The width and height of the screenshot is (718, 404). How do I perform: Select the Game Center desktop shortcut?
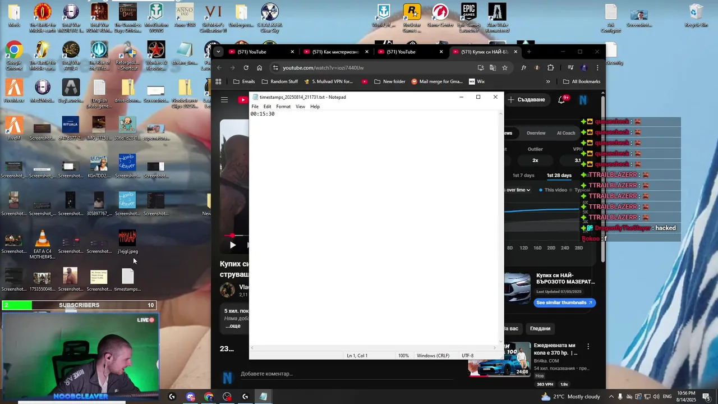[x=440, y=15]
